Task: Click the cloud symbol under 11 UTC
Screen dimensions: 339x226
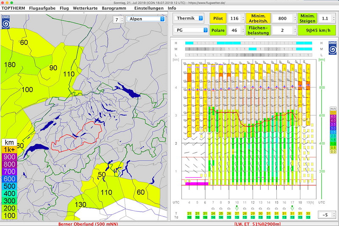Action: [245, 209]
